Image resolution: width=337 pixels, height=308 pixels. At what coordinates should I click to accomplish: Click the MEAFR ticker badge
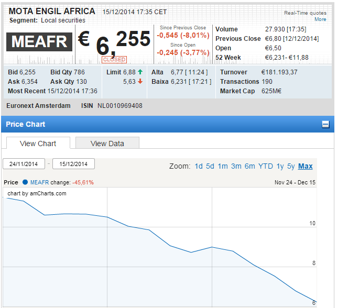pyautogui.click(x=39, y=42)
